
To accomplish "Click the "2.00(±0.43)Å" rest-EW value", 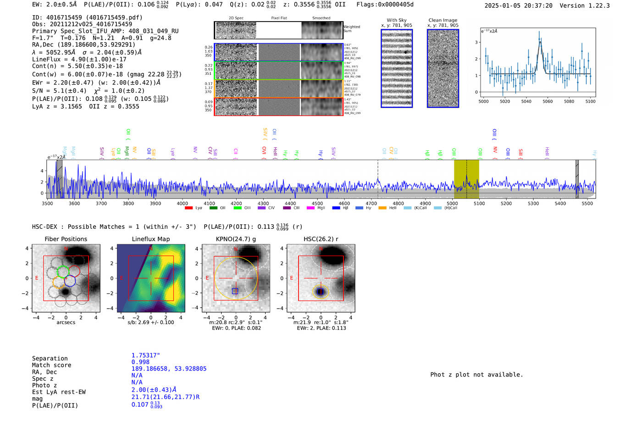I will coord(154,389).
